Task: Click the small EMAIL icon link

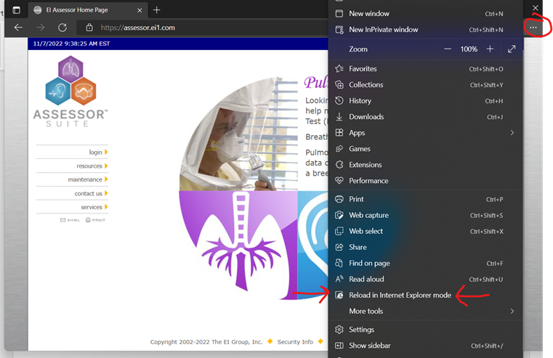Action: [x=70, y=220]
